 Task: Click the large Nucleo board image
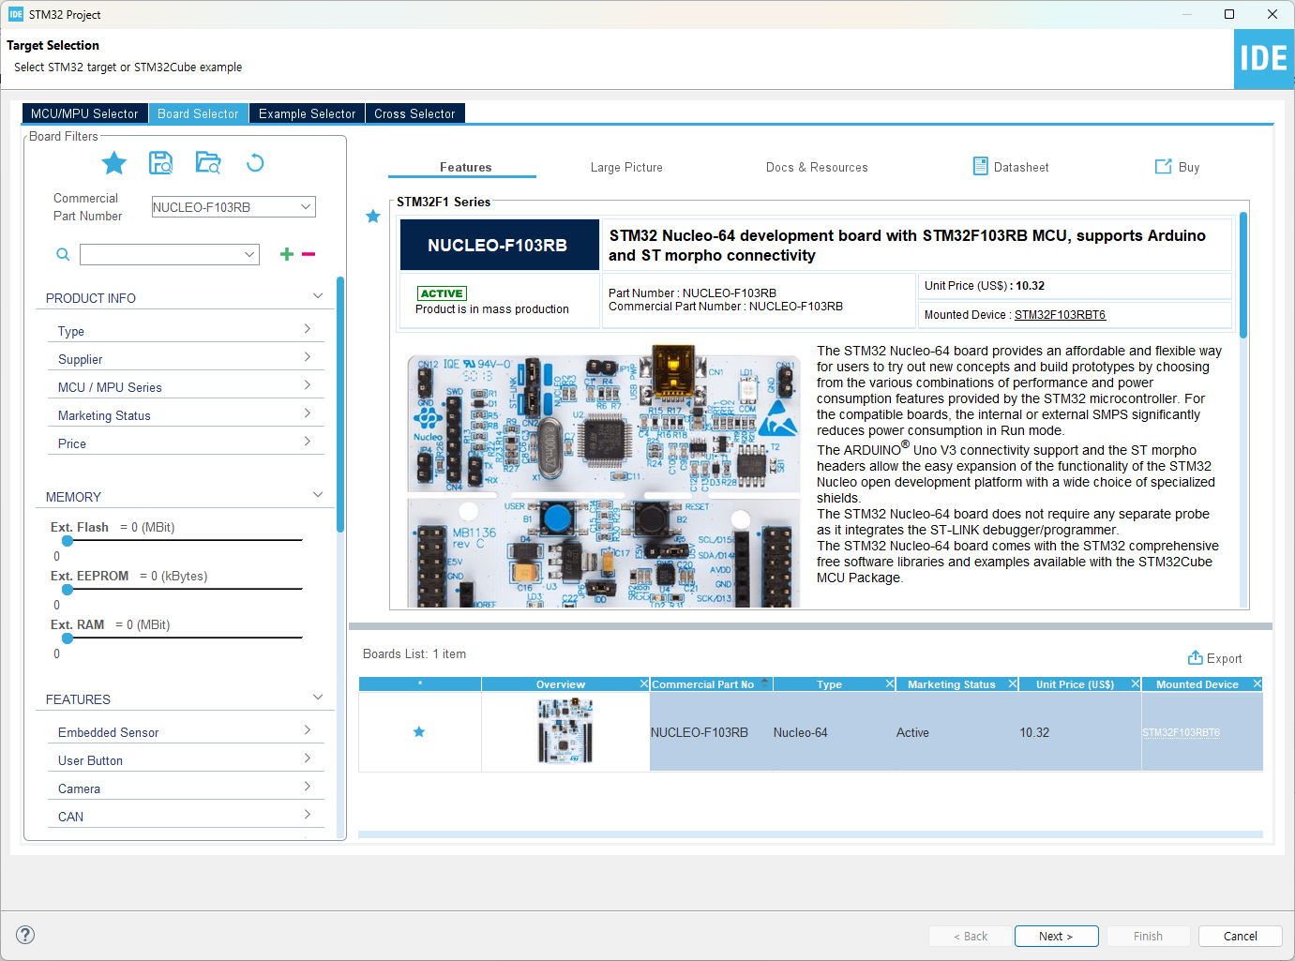pos(604,478)
